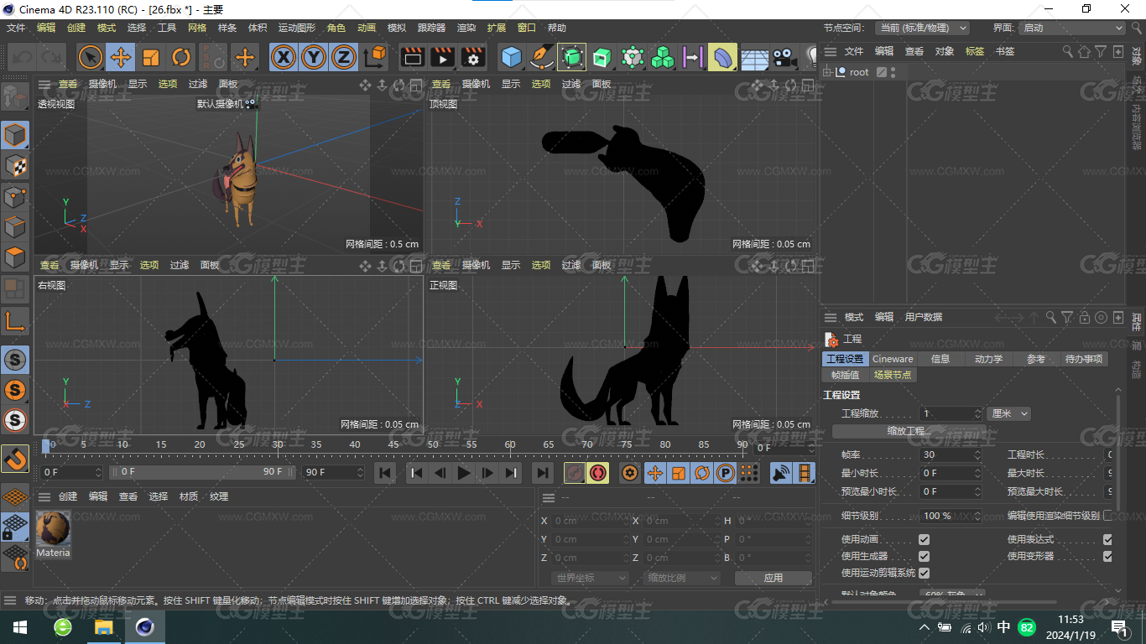Switch to Model mode in left sidebar
The image size is (1146, 644).
click(x=15, y=135)
